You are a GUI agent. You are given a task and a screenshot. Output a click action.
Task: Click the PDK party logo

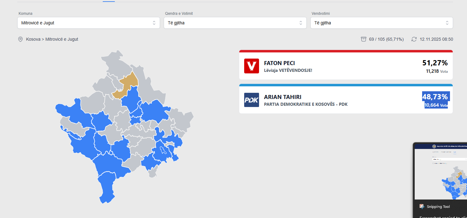(251, 100)
